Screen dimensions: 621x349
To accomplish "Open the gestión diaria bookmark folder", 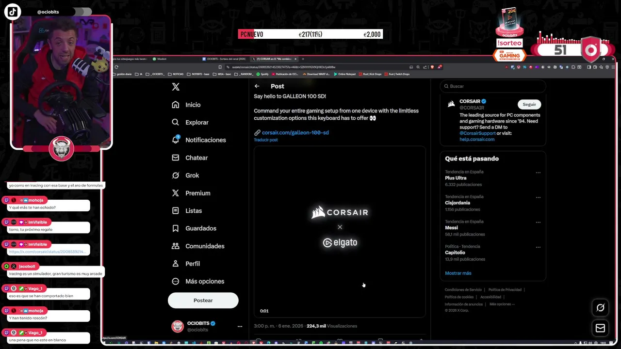I will point(123,74).
